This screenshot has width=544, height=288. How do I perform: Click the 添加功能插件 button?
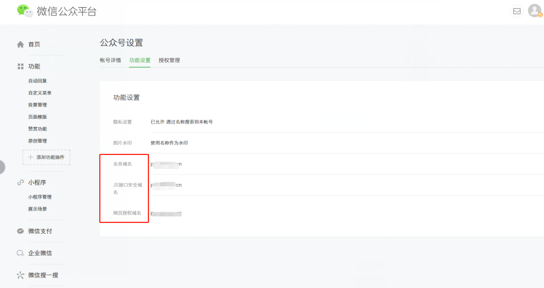coord(46,157)
